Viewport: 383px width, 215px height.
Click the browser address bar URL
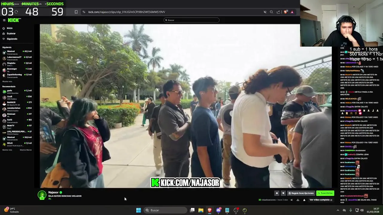[x=127, y=12]
